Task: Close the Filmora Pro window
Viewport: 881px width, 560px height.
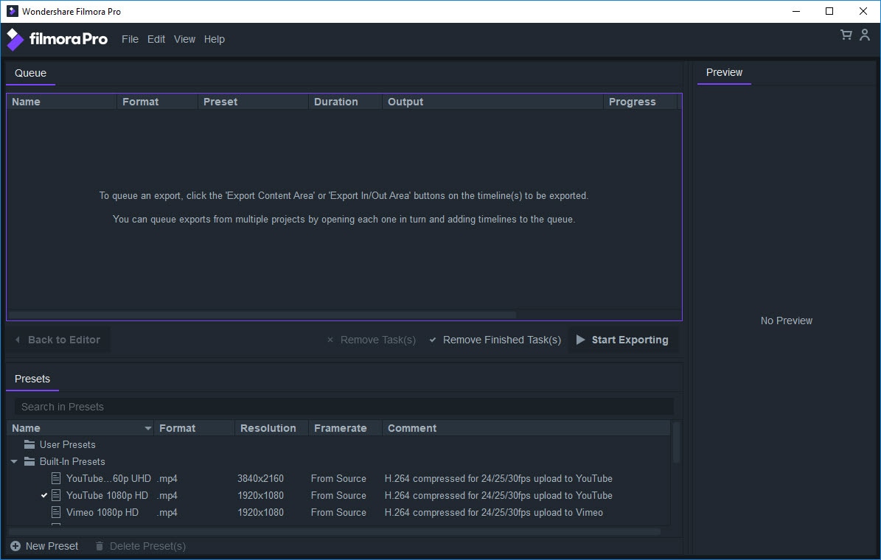Action: pos(863,11)
